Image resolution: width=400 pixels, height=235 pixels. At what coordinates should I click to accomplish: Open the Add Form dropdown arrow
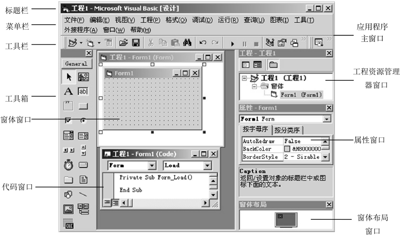99,43
